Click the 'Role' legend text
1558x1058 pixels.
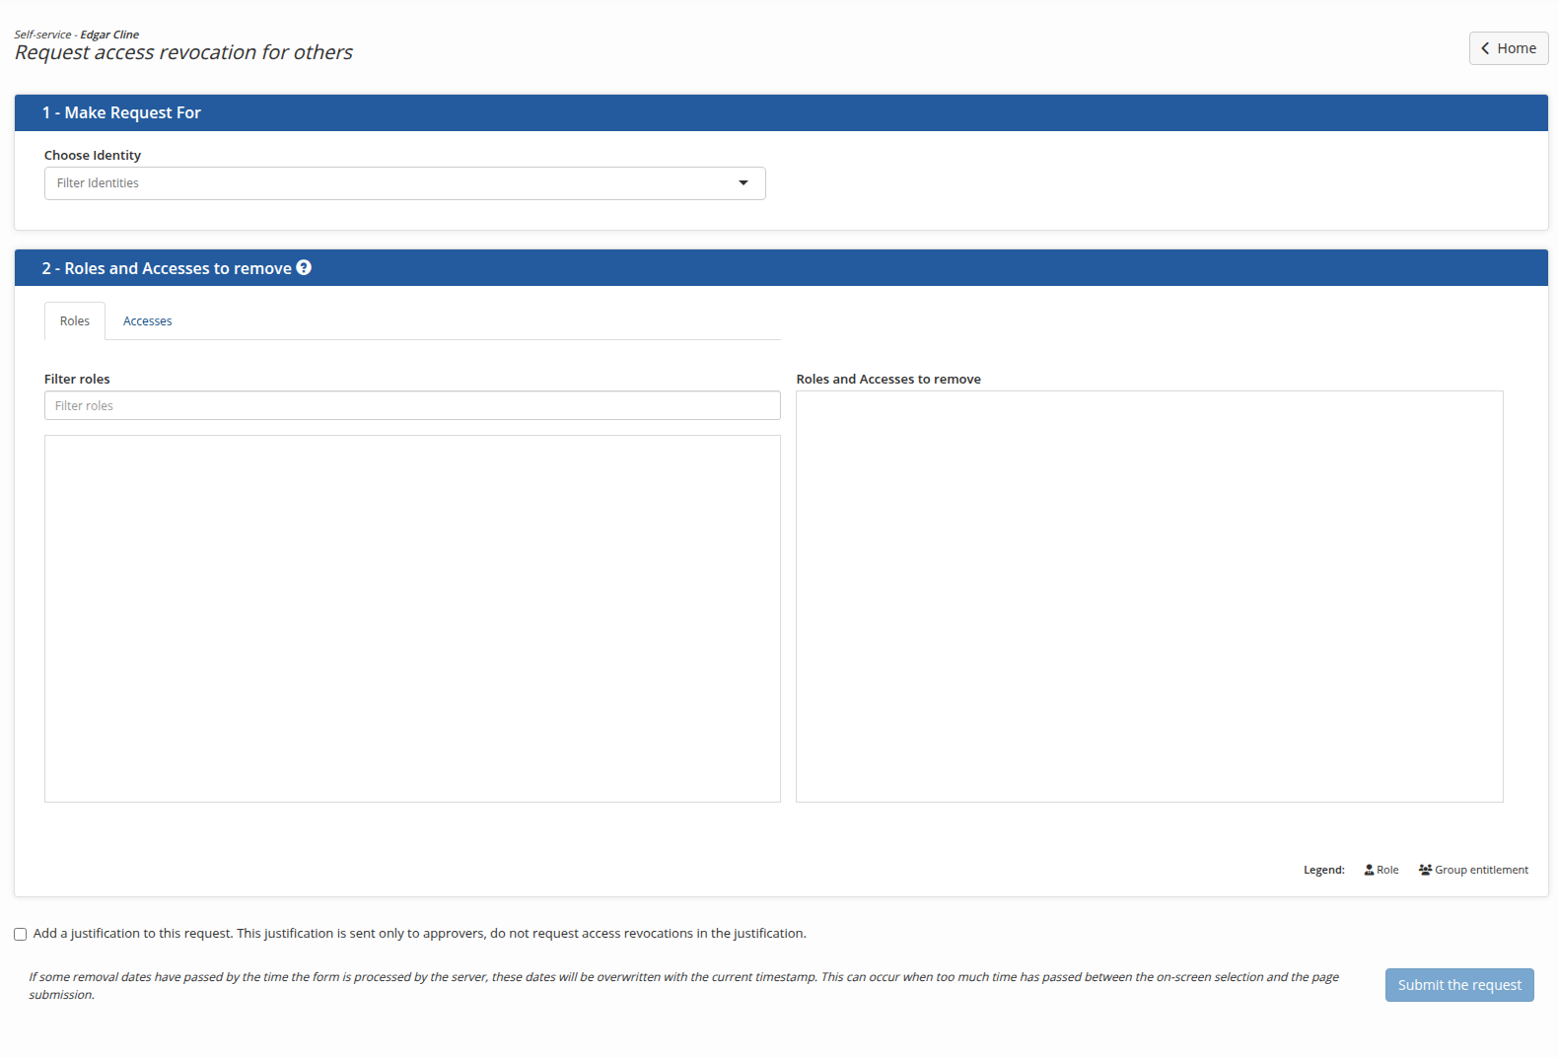pyautogui.click(x=1387, y=870)
